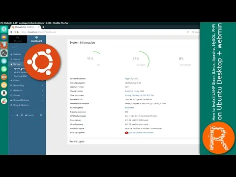Click the root user link
The image size is (236, 177).
[29, 115]
